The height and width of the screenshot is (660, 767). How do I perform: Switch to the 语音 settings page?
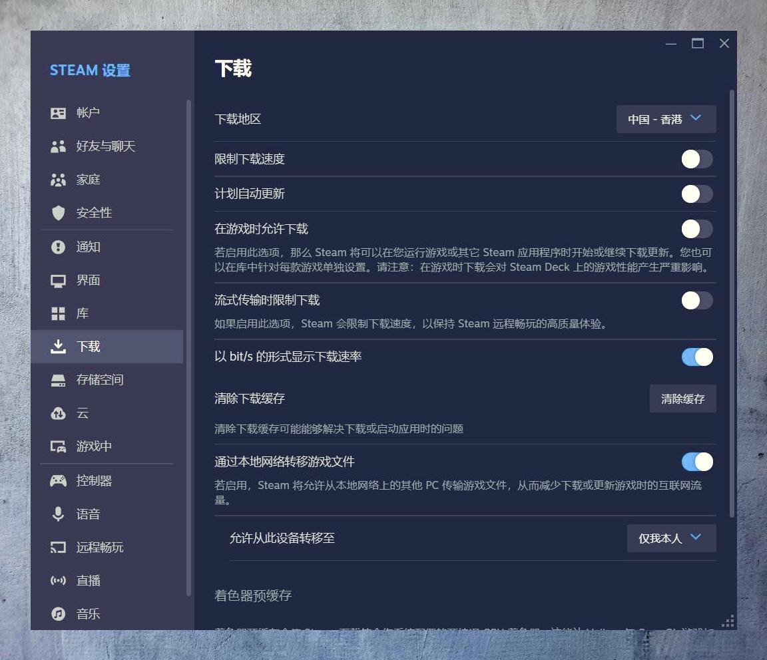click(107, 514)
